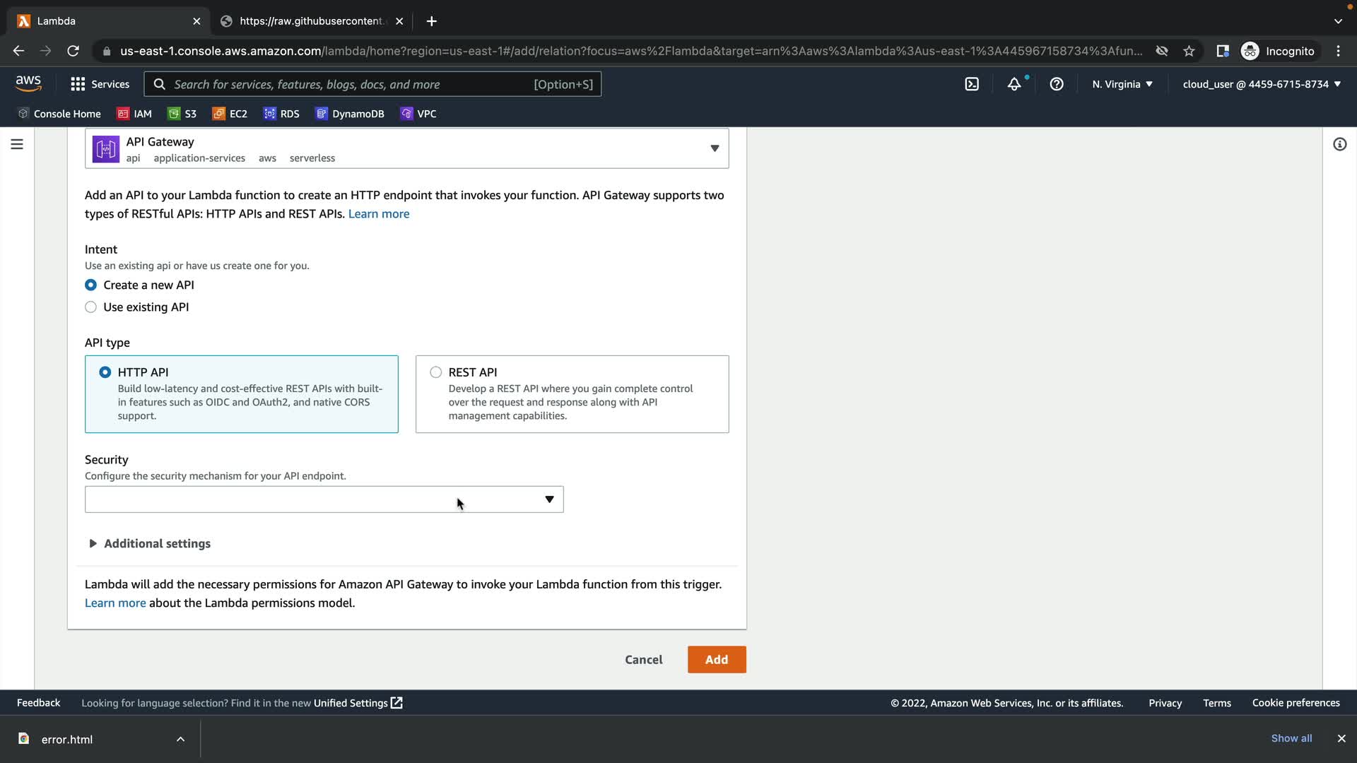
Task: Open the Security mechanism dropdown
Action: click(324, 499)
